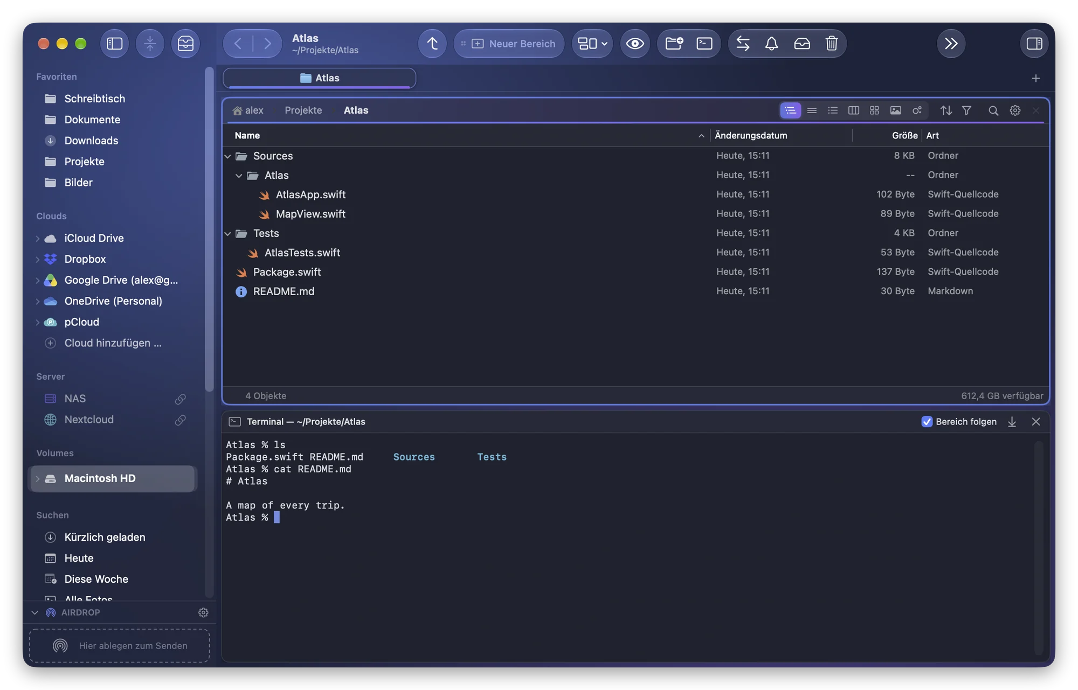Open the eye preview button in toolbar
The width and height of the screenshot is (1078, 690).
tap(635, 44)
